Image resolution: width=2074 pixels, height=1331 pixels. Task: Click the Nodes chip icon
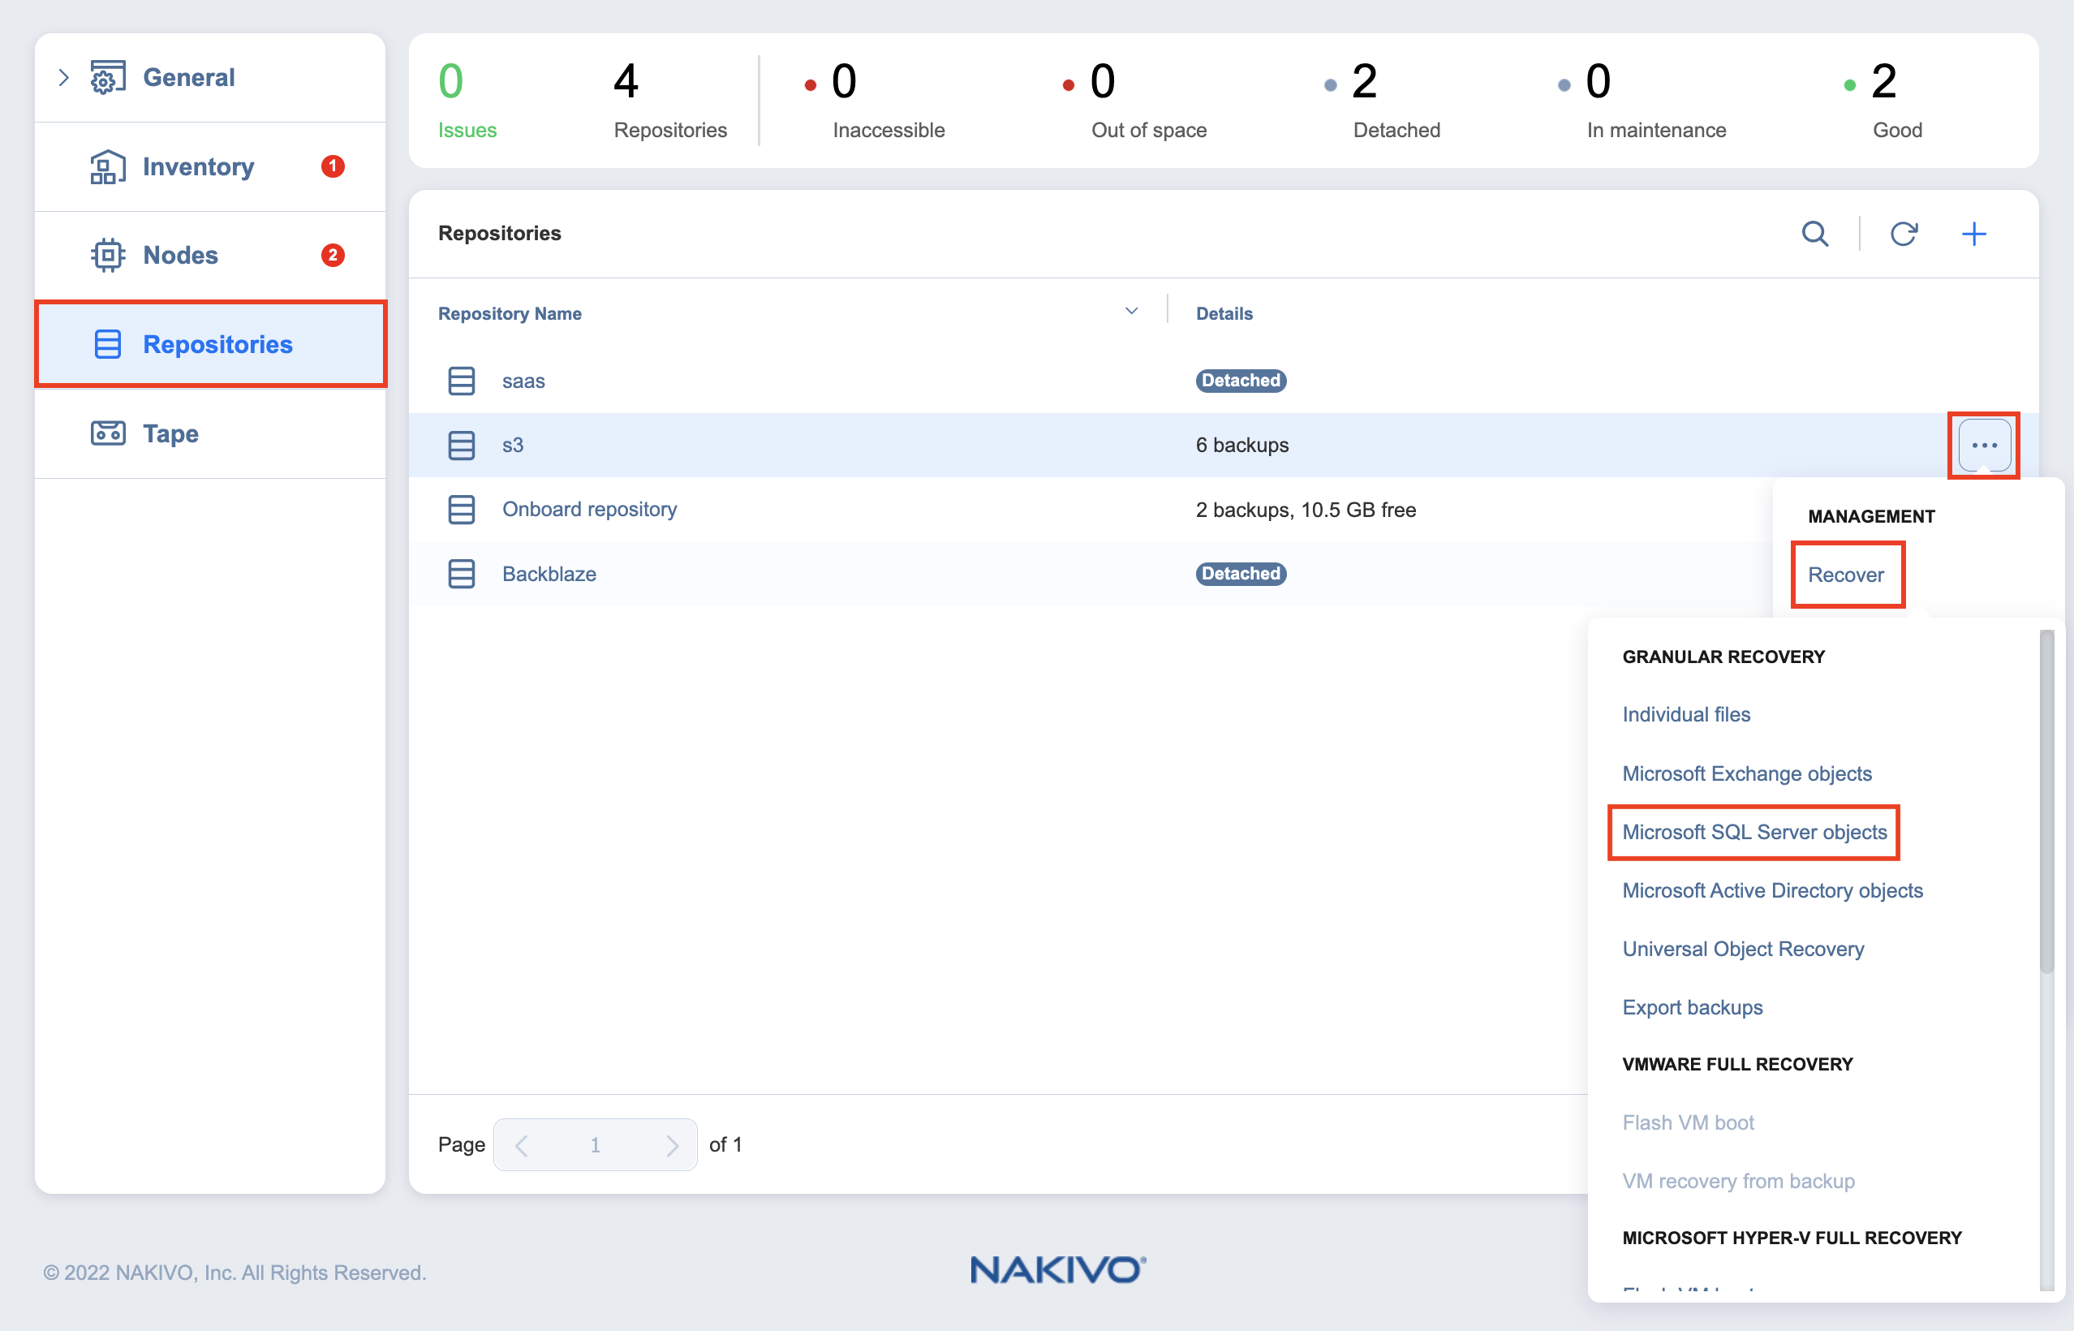108,256
